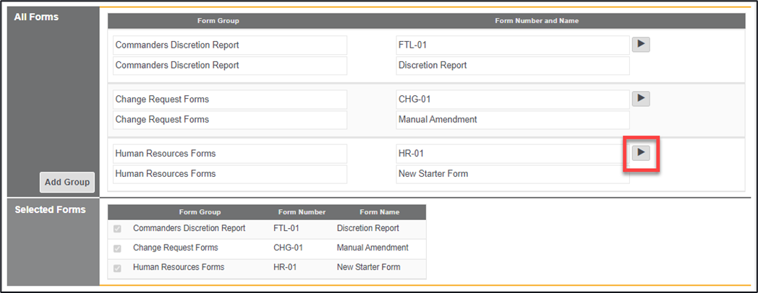Image resolution: width=758 pixels, height=293 pixels.
Task: Toggle the Change Request Forms checkbox
Action: pos(118,248)
